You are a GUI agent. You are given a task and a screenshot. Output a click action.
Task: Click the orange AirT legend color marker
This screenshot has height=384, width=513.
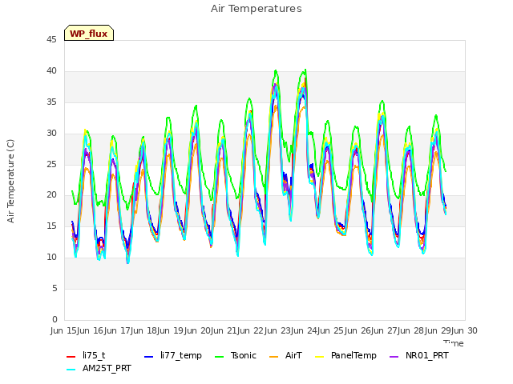[274, 357]
